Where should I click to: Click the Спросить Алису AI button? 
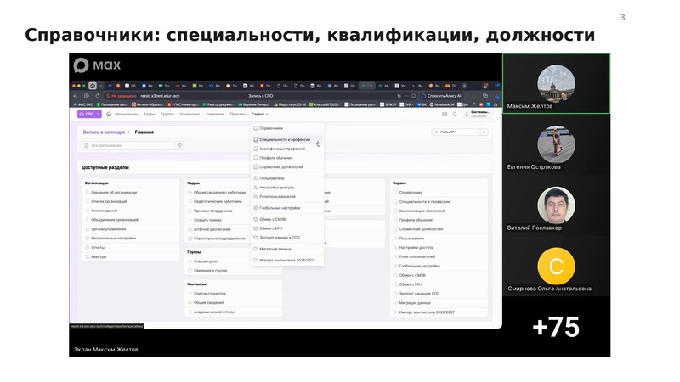pos(441,96)
